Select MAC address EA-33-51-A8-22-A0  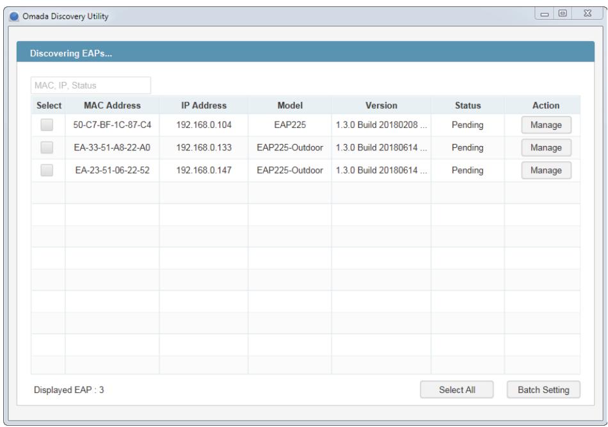[x=112, y=147]
